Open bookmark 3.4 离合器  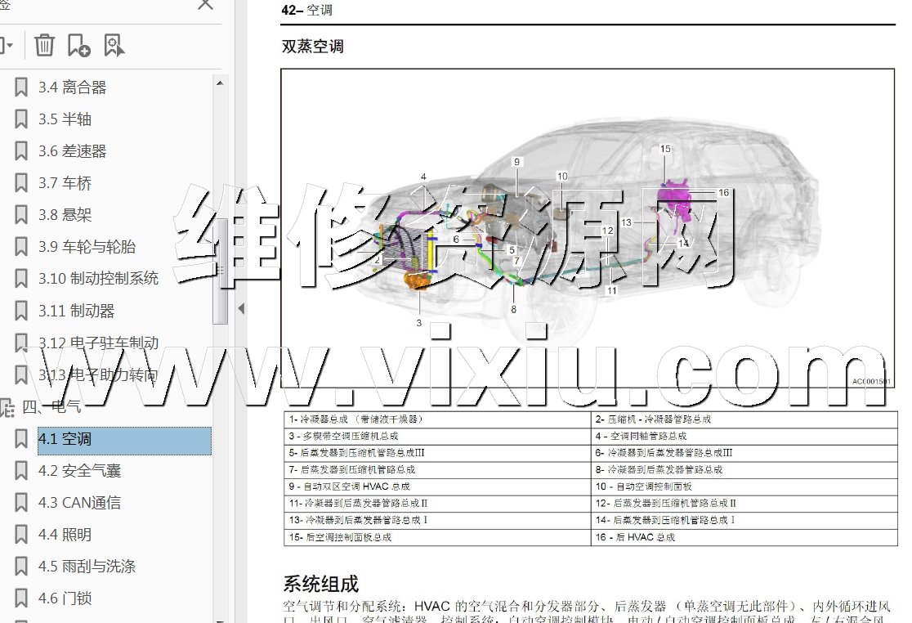coord(72,87)
